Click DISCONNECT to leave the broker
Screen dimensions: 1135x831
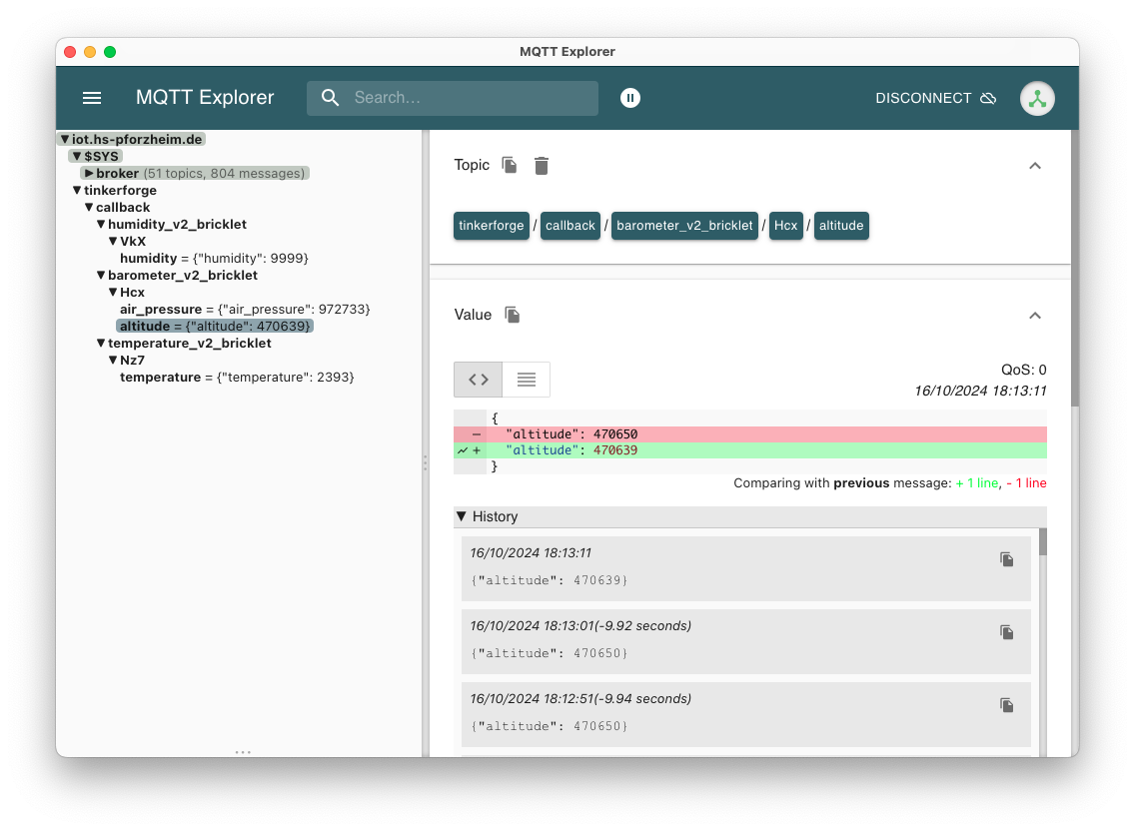pyautogui.click(x=922, y=98)
